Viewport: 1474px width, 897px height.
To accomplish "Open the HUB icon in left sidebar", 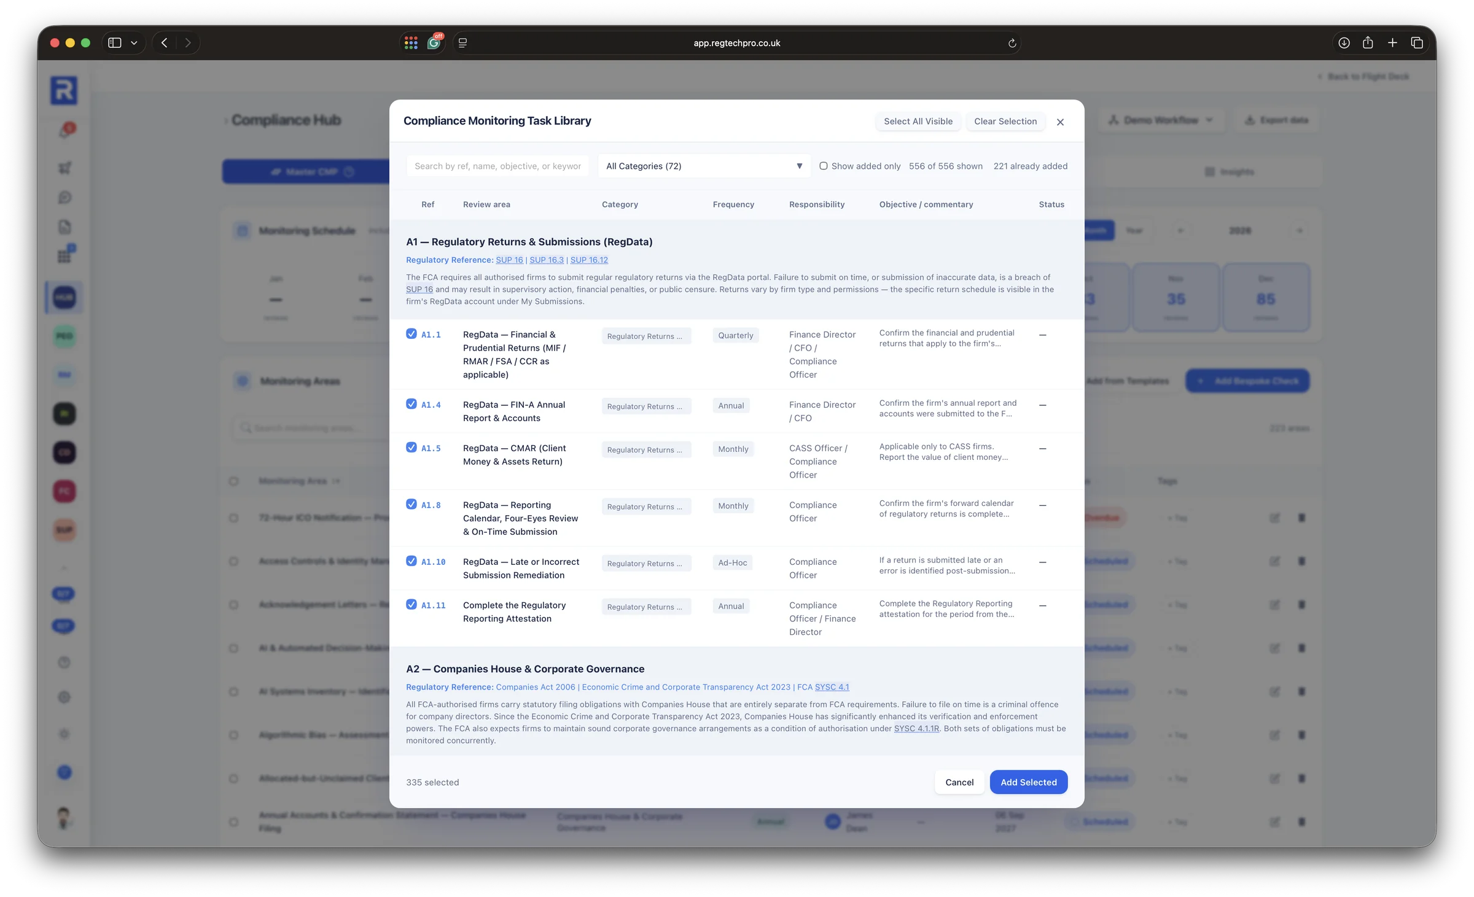I will pyautogui.click(x=64, y=297).
